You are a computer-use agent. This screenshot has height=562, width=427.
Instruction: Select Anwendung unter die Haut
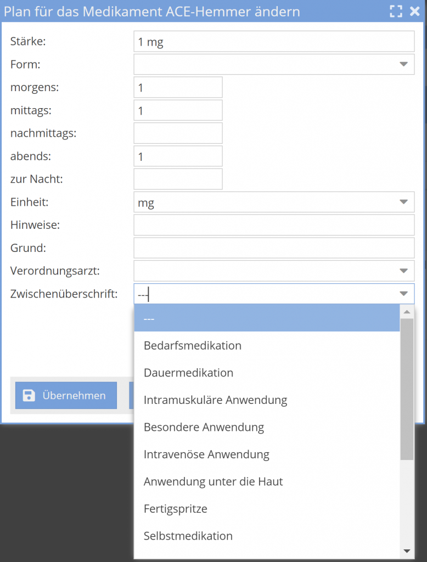pos(267,482)
